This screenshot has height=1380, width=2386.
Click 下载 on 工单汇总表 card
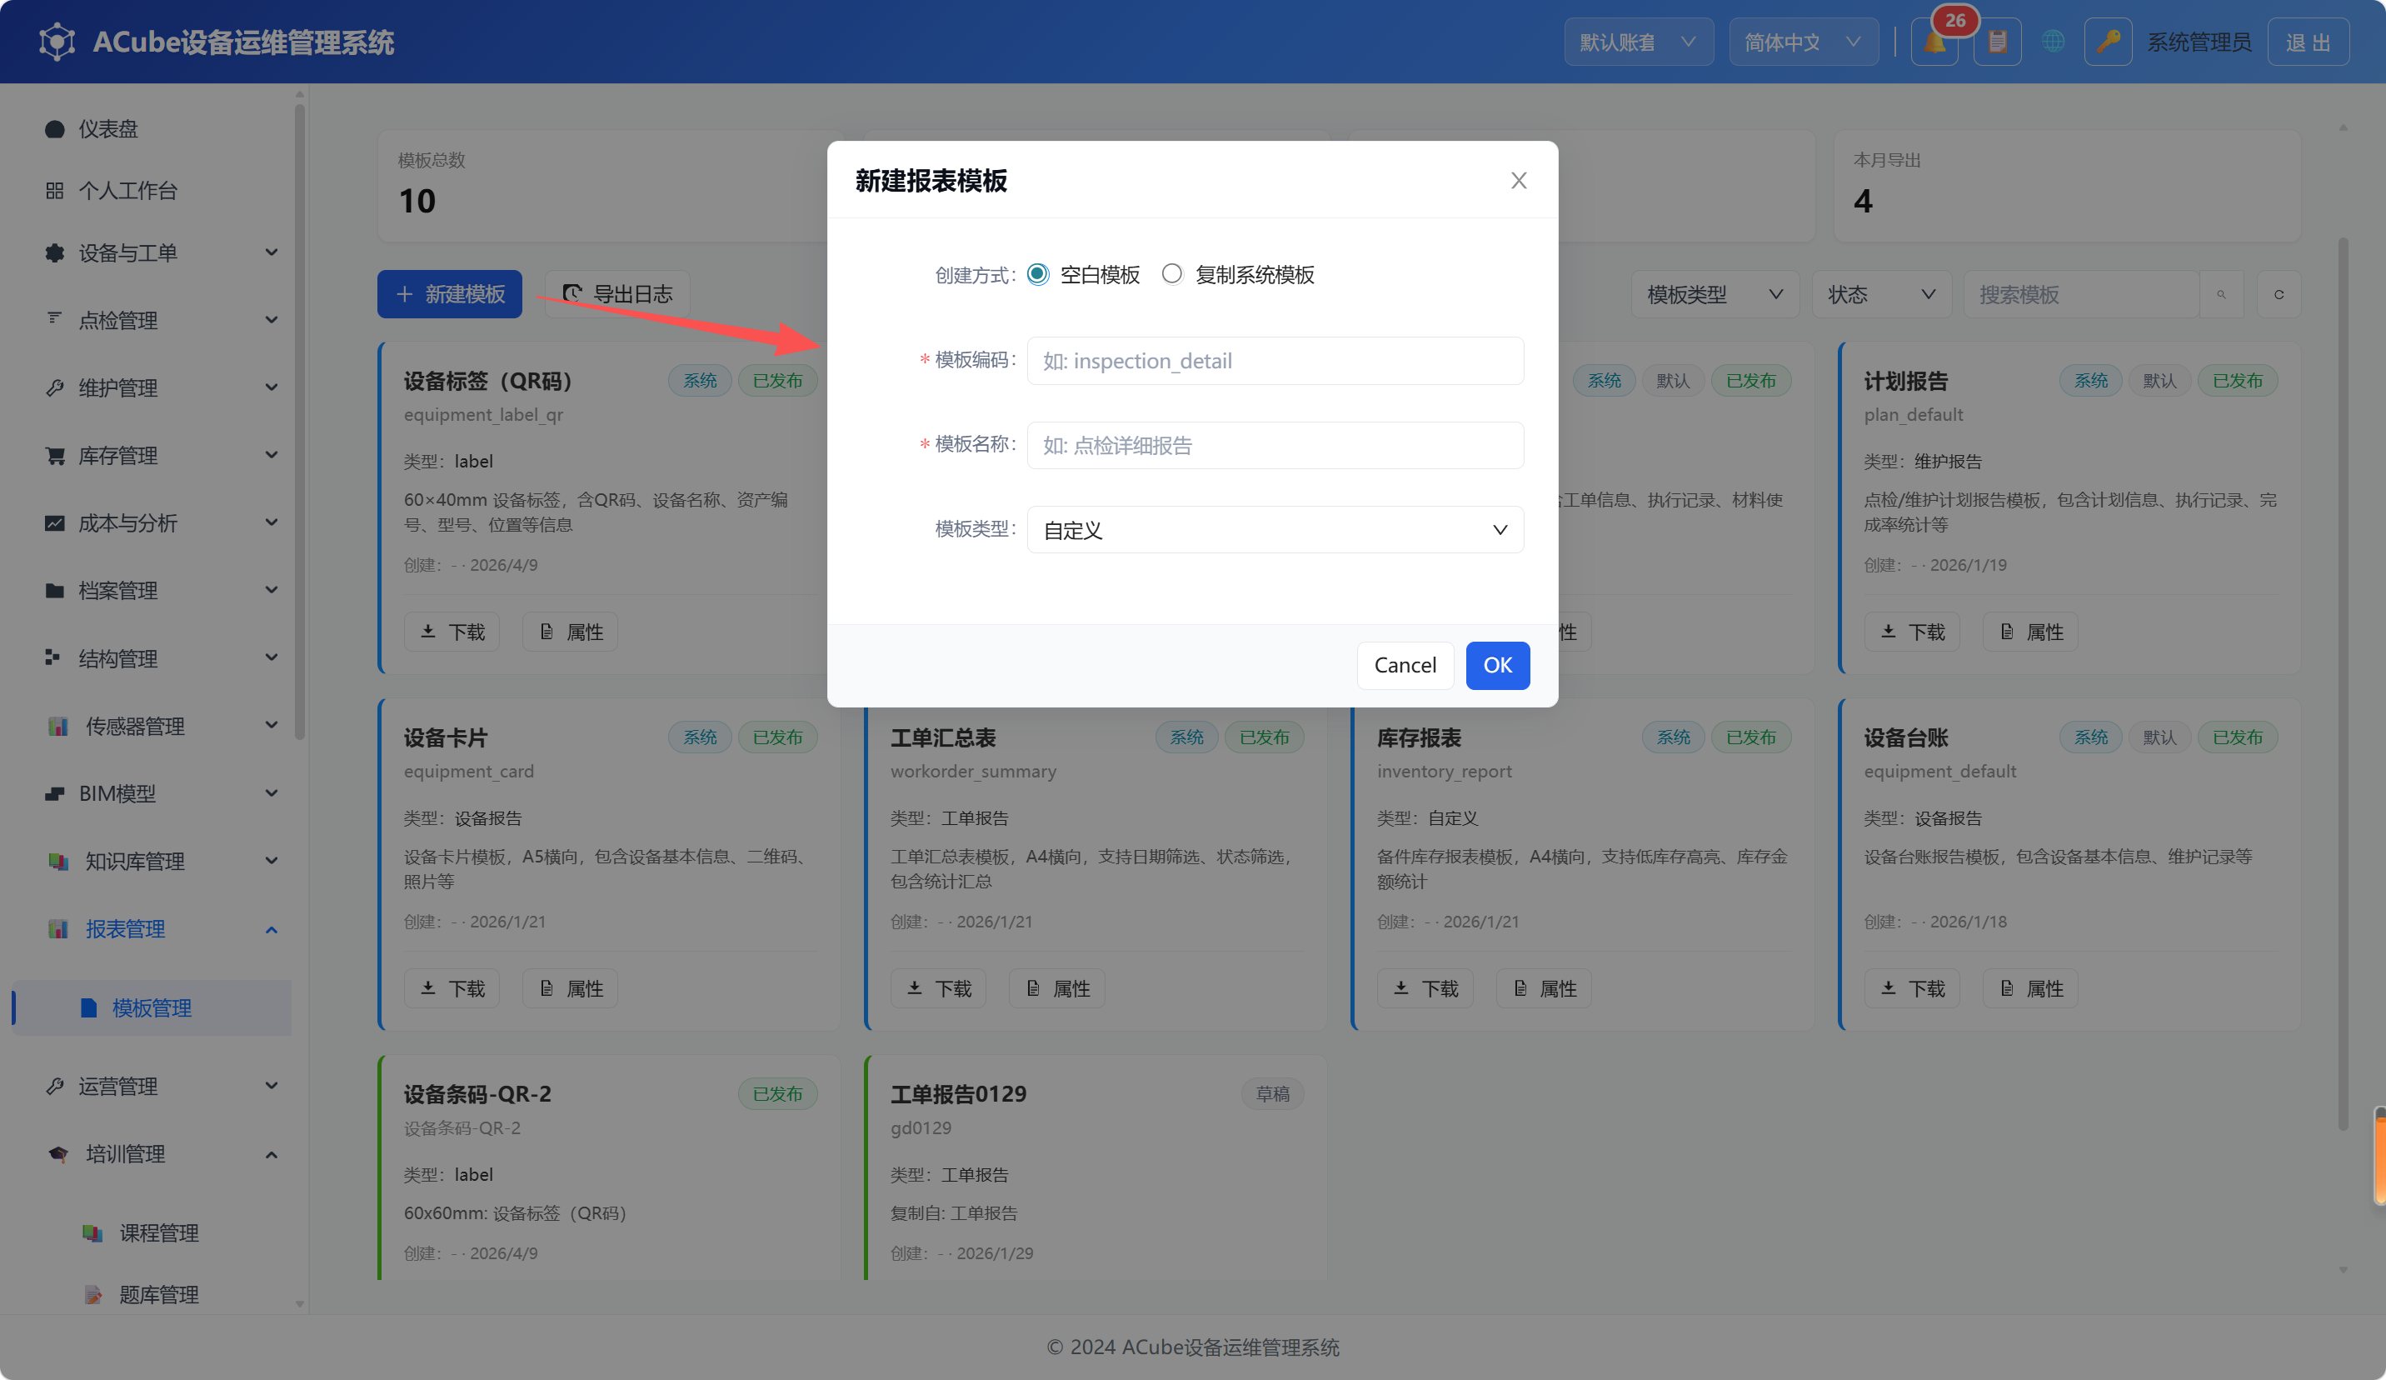click(938, 987)
